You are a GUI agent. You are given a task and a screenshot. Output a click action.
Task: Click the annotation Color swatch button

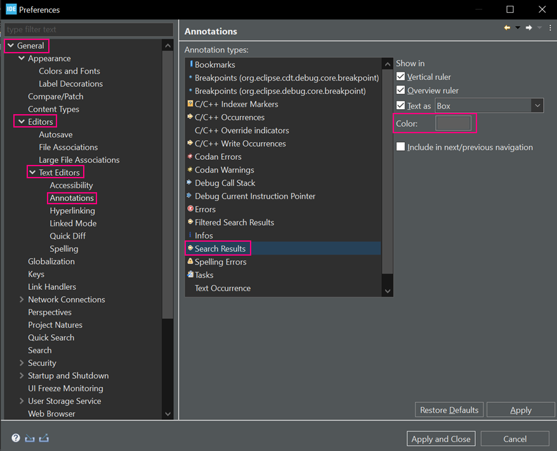(453, 123)
